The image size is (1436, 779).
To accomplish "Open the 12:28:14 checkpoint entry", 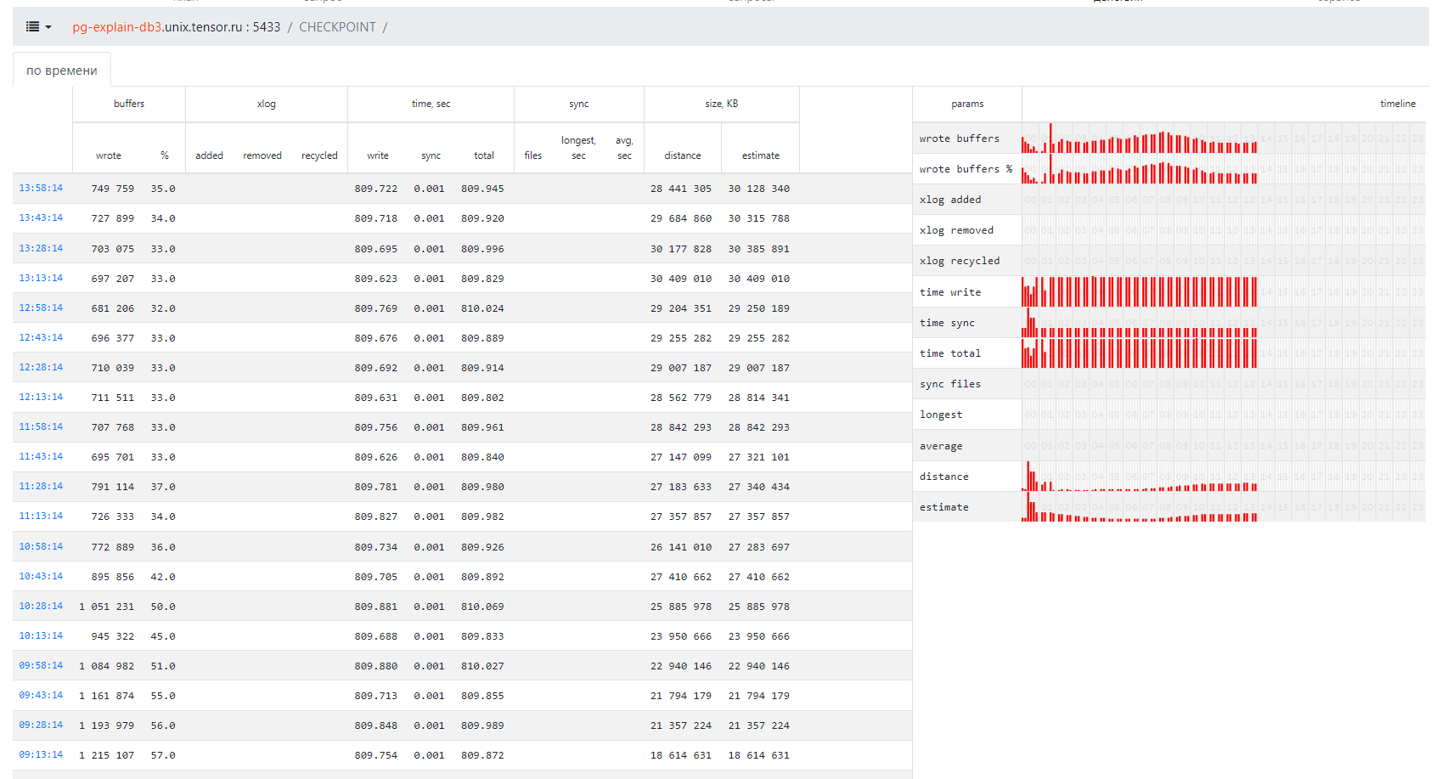I will 41,367.
